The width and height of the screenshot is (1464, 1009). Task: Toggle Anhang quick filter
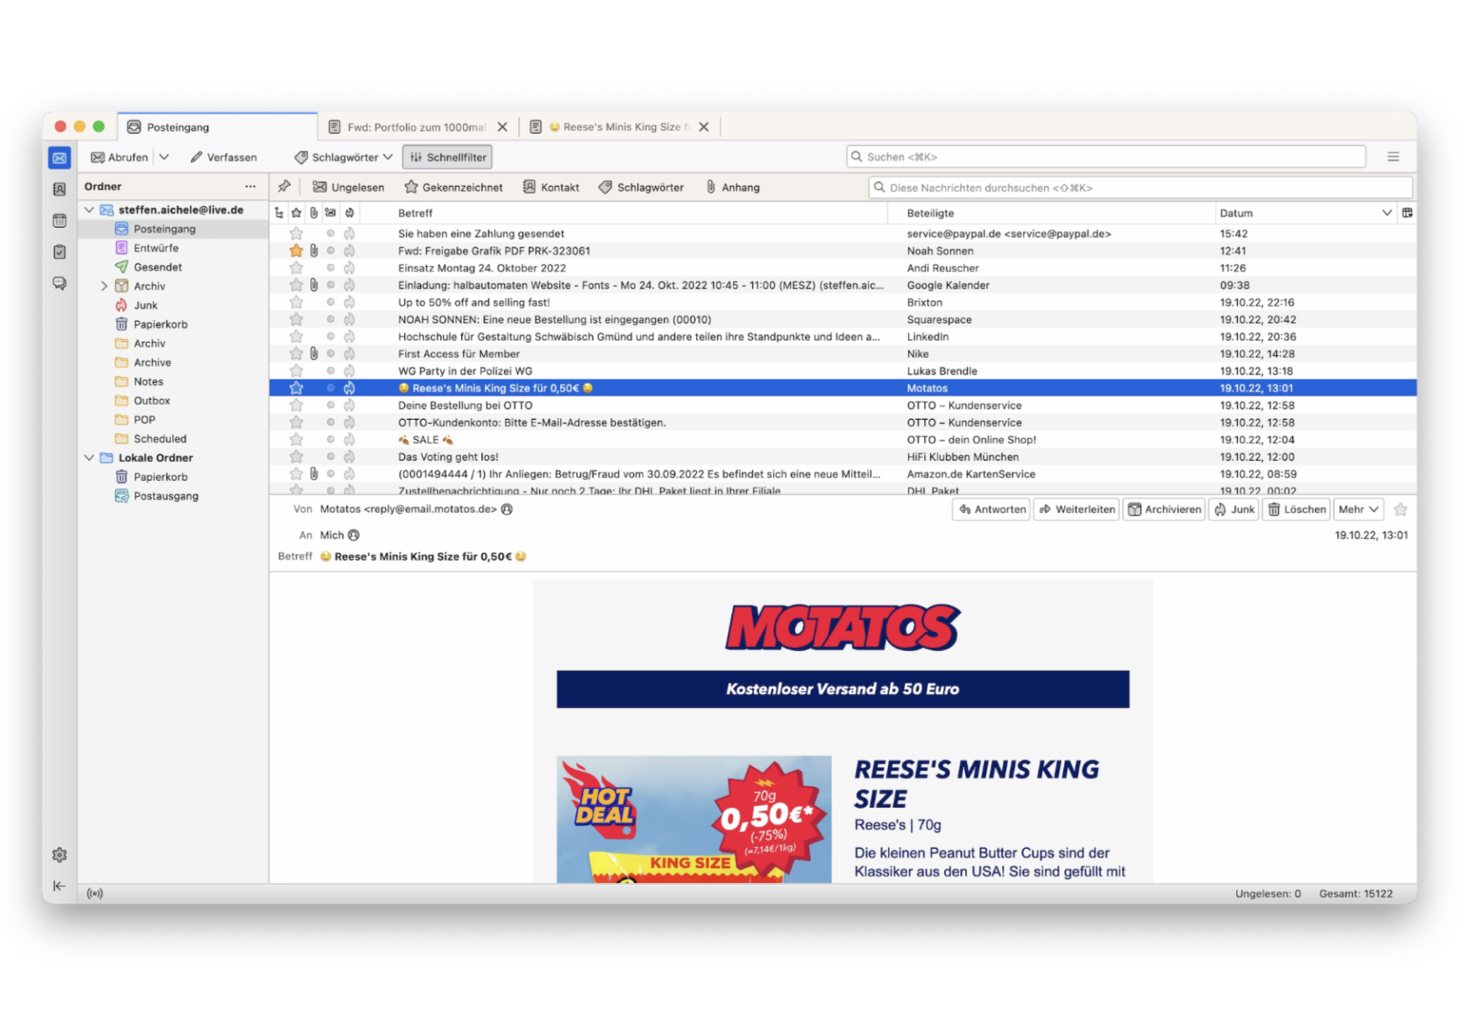point(732,187)
